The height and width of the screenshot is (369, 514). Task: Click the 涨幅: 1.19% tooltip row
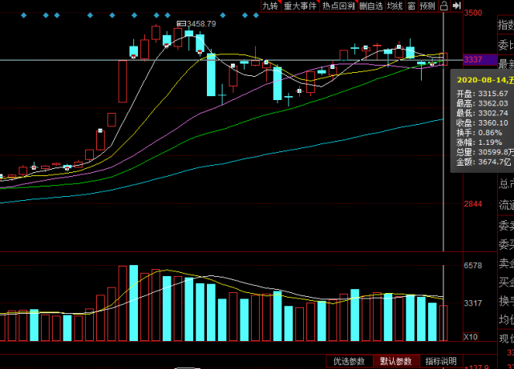coord(480,142)
